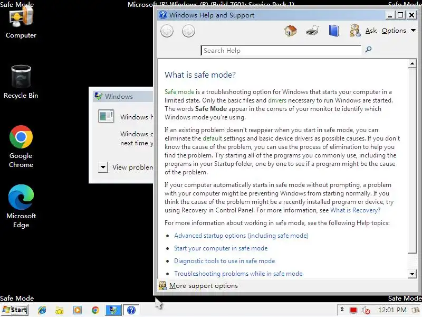Click Windows Help and Support title icon

click(163, 15)
